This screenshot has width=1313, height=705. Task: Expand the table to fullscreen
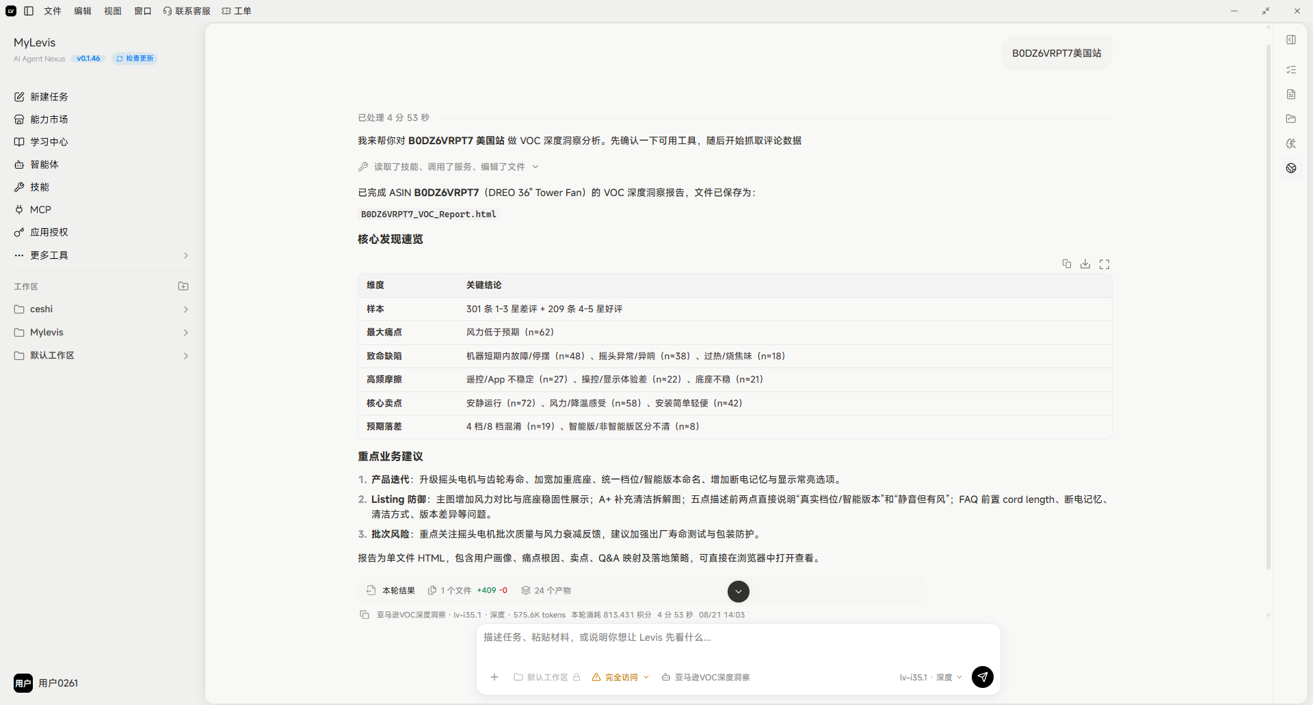(1104, 264)
